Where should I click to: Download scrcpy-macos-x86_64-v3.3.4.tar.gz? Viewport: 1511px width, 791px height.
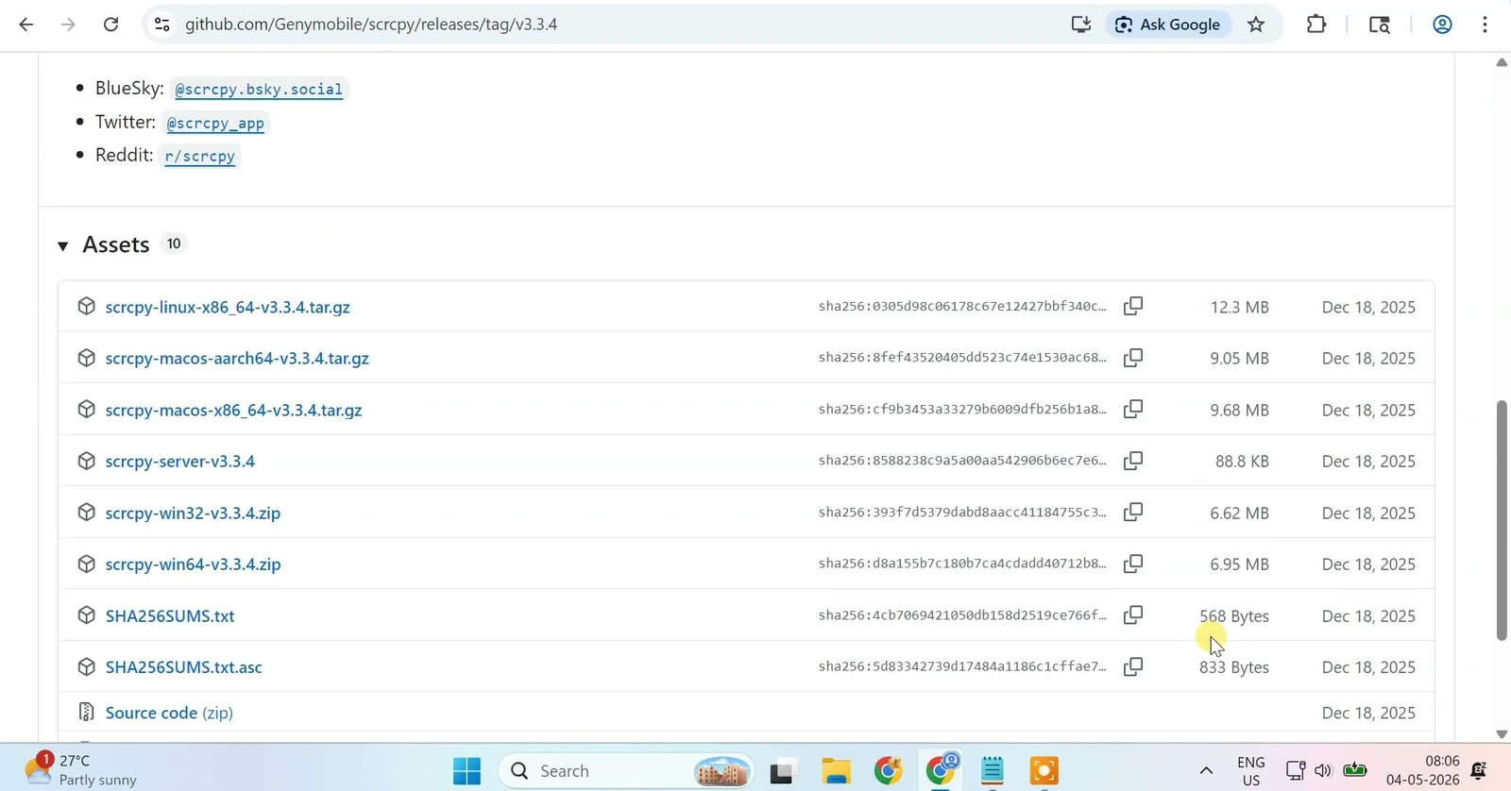click(233, 410)
